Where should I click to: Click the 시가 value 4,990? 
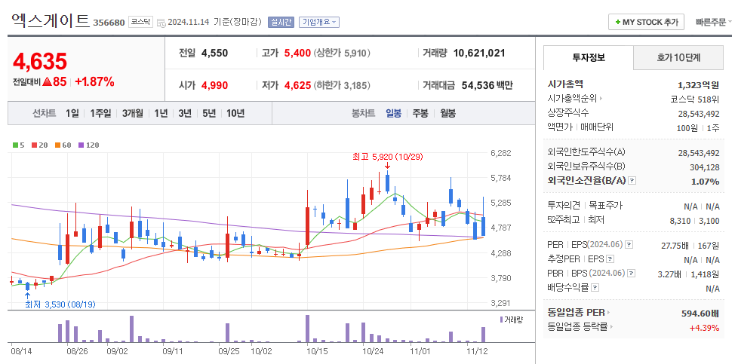pyautogui.click(x=214, y=85)
